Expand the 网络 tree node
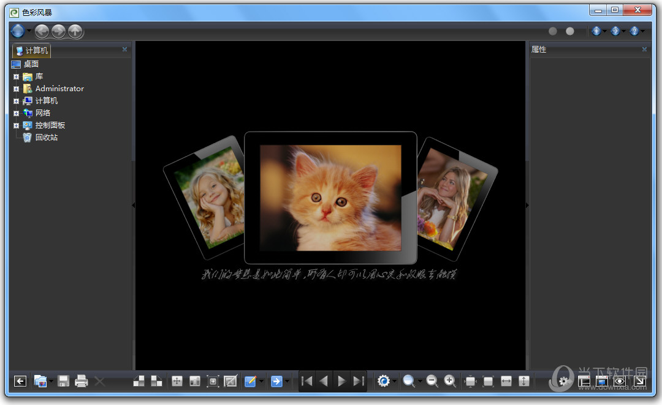The width and height of the screenshot is (662, 405). pyautogui.click(x=16, y=113)
